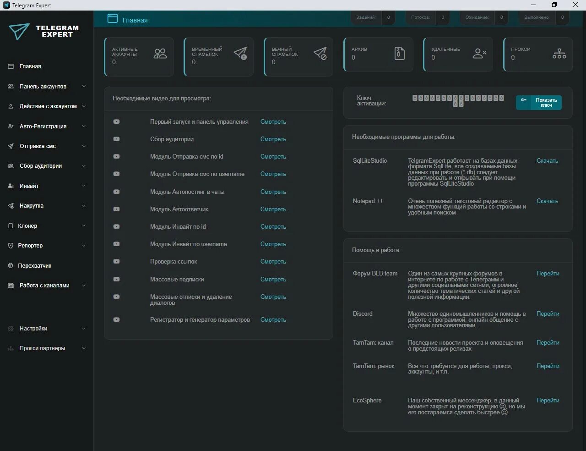Image resolution: width=586 pixels, height=451 pixels.
Task: Click Смотреть for Модуль Отправка смс по username
Action: (x=273, y=174)
